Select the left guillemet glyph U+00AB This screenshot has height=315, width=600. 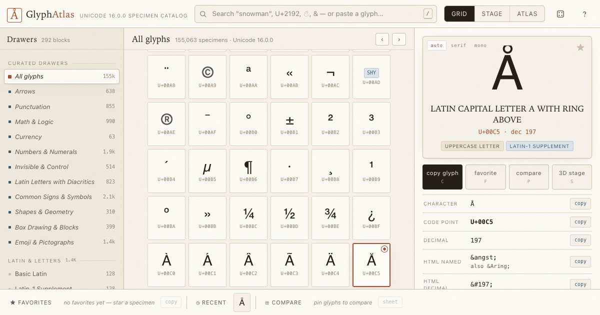point(289,76)
